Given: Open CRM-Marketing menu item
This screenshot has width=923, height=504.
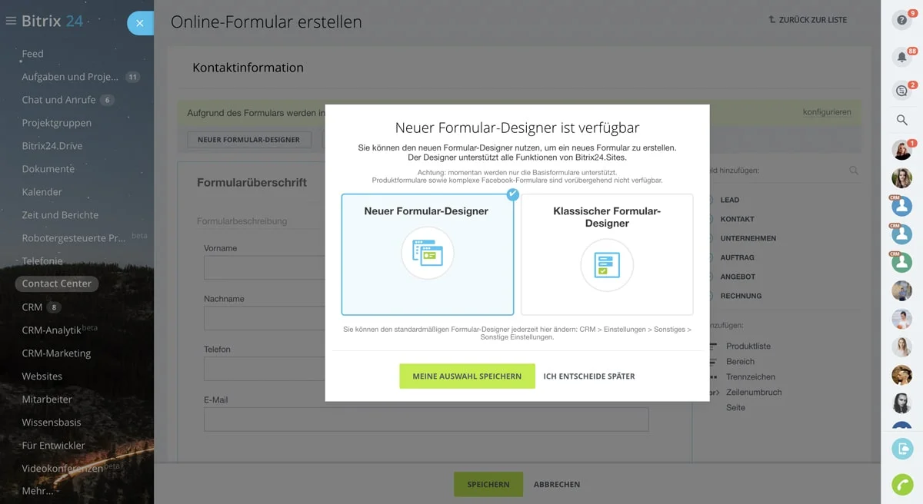Looking at the screenshot, I should [x=56, y=353].
